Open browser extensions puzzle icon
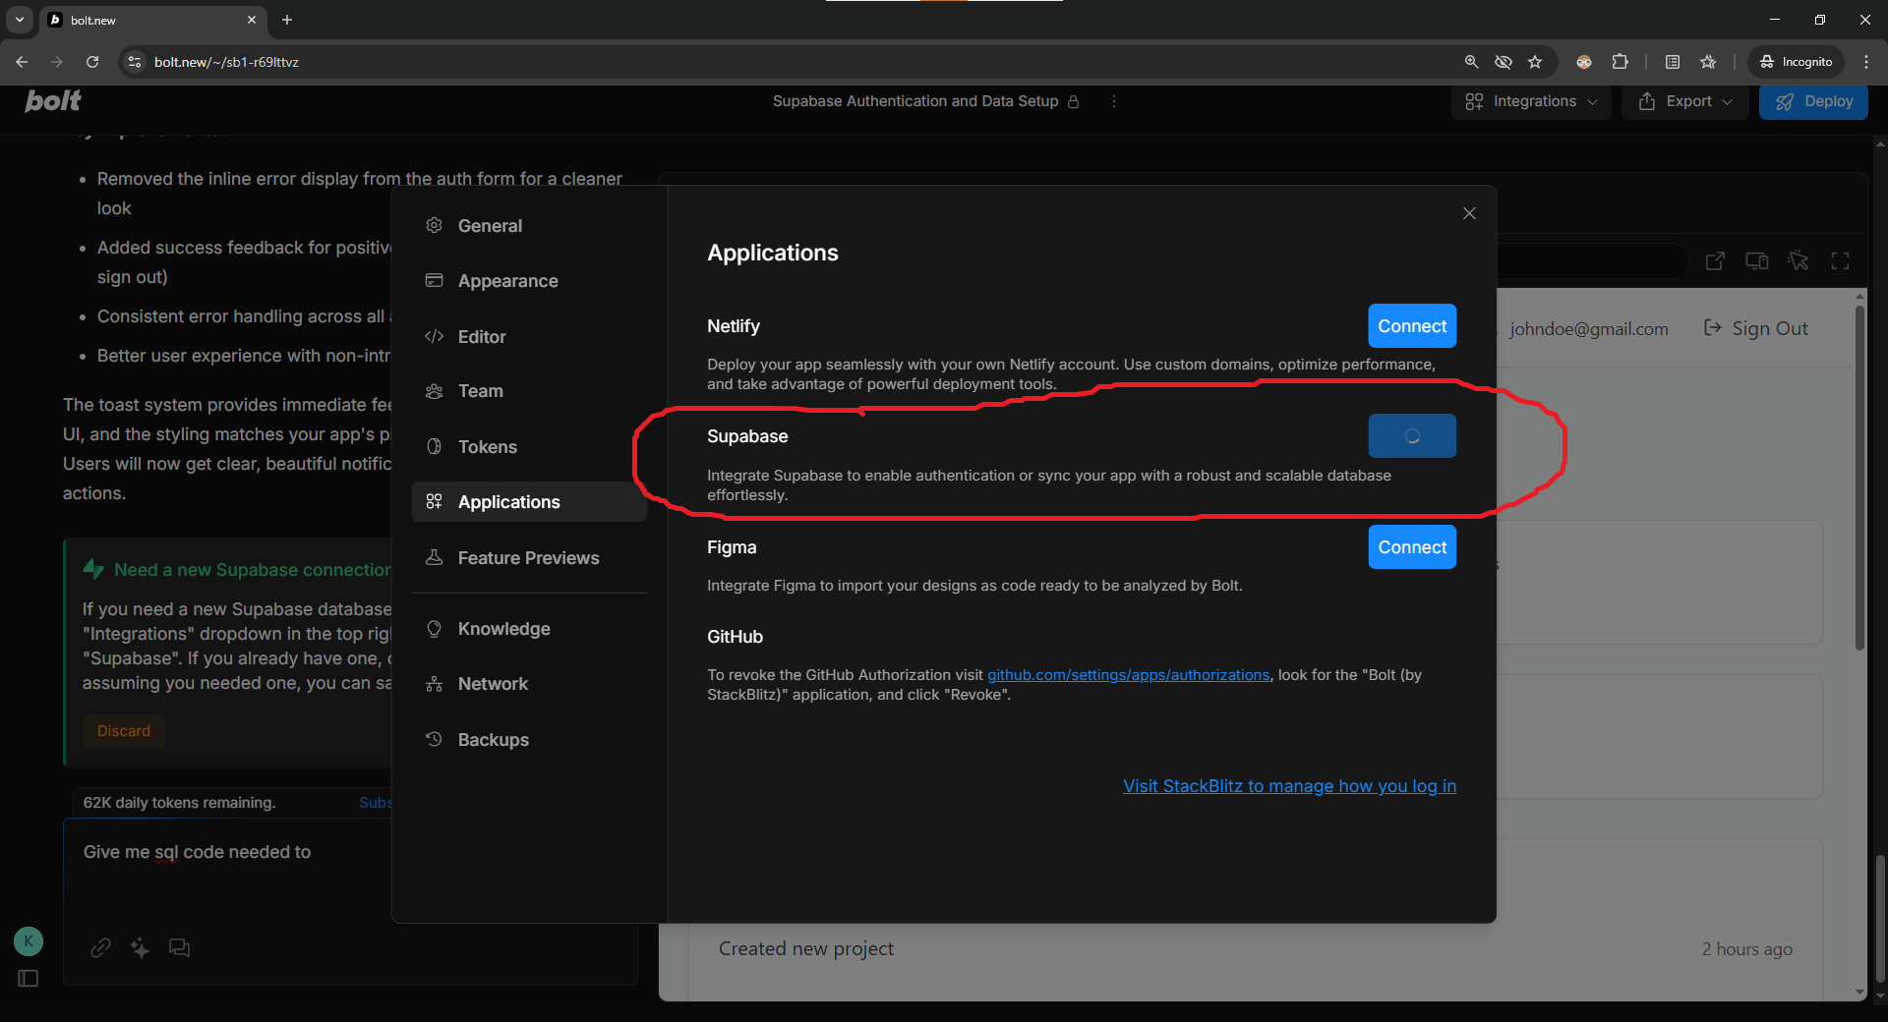Screen dimensions: 1888x1022 1621,61
